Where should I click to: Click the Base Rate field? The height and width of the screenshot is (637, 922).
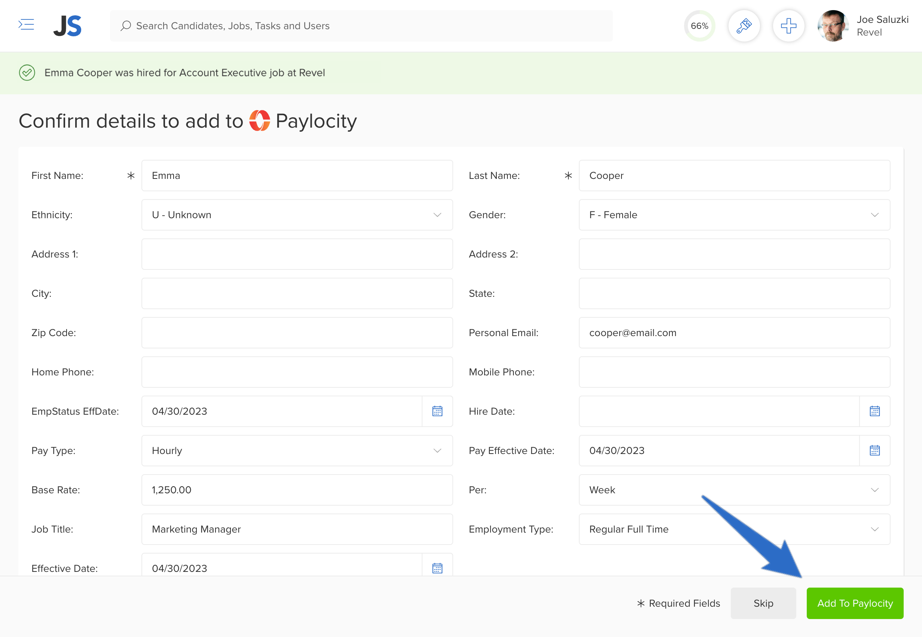[297, 490]
